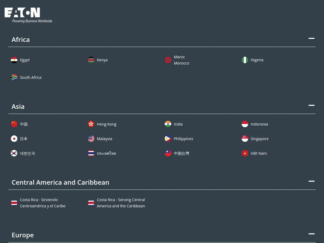324x243 pixels.
Task: Collapse the Europe section
Action: point(312,234)
